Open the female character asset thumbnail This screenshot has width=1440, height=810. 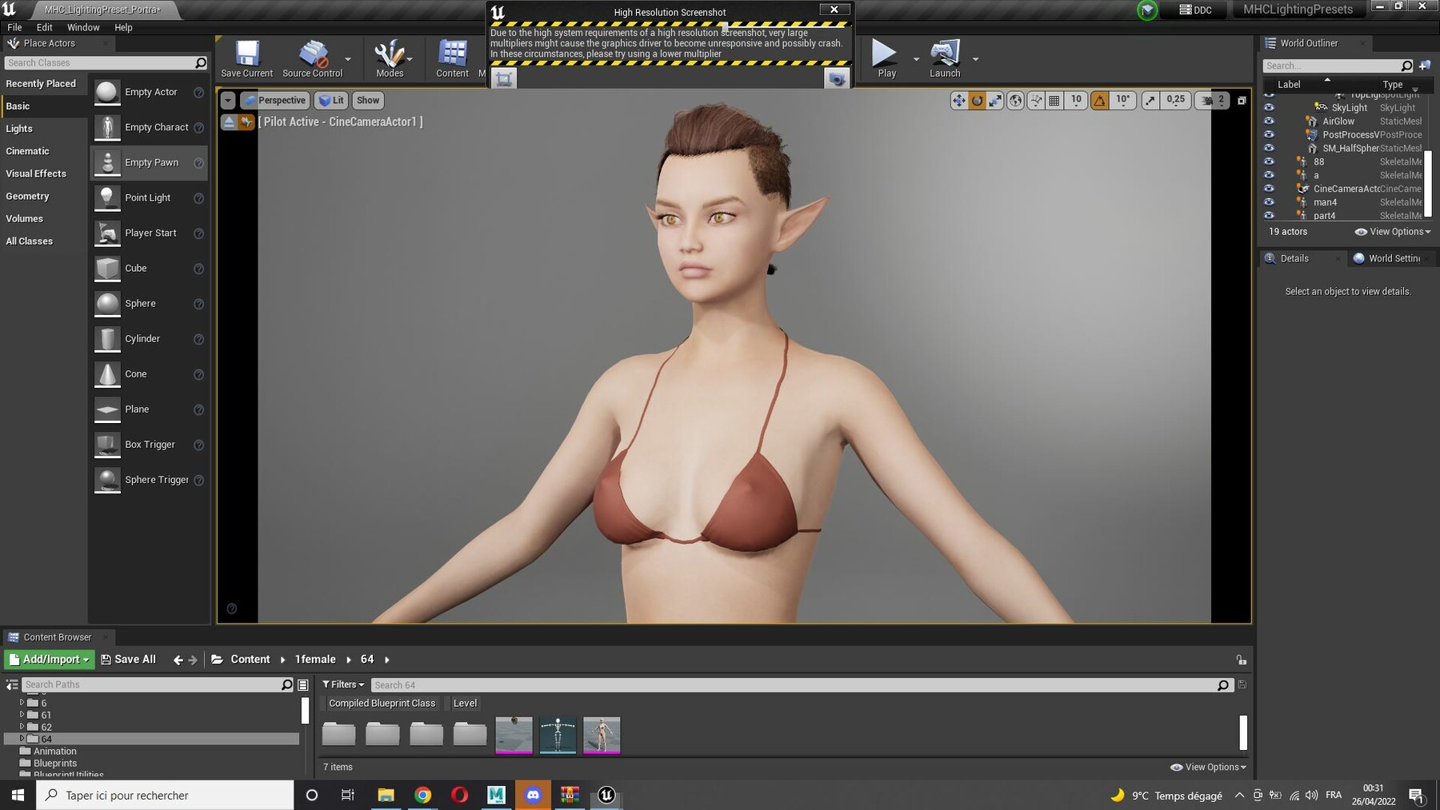pos(602,735)
